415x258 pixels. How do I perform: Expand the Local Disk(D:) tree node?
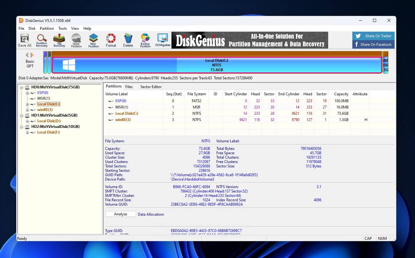click(27, 121)
